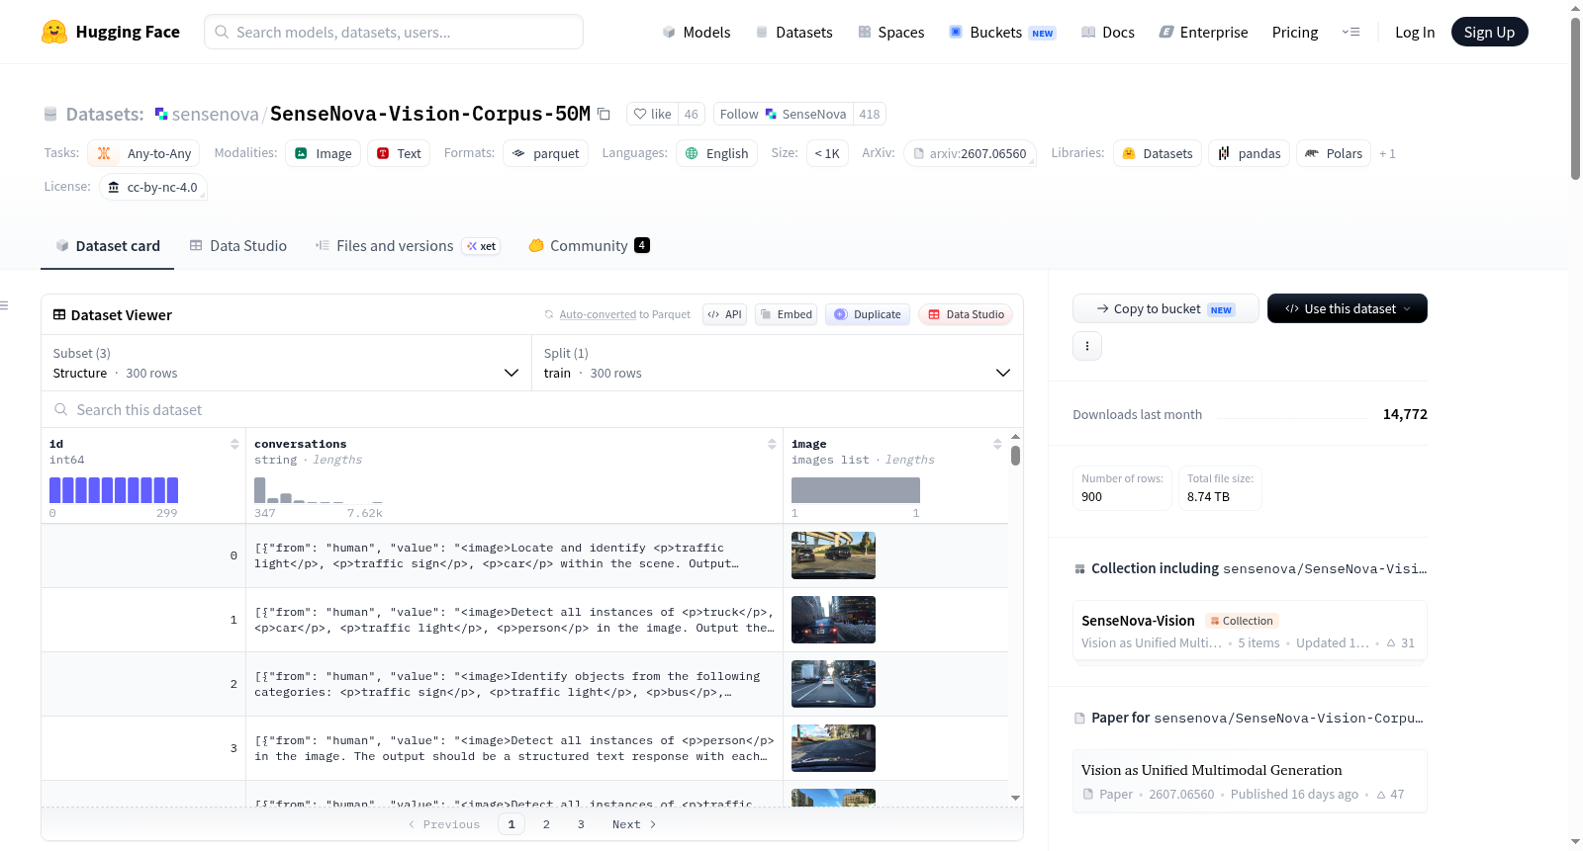This screenshot has width=1583, height=851.
Task: Open the more options three-dot button
Action: (1087, 346)
